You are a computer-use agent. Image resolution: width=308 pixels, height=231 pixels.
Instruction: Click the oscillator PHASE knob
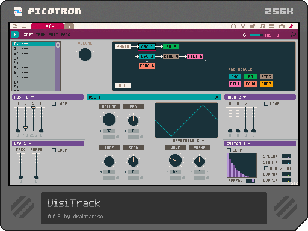(199, 161)
